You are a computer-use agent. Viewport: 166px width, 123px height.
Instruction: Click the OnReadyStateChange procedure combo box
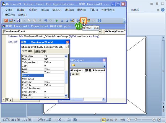pos(115,32)
